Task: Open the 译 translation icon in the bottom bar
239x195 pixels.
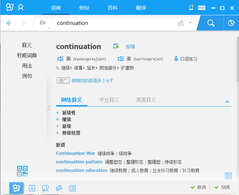Action: tap(72, 188)
